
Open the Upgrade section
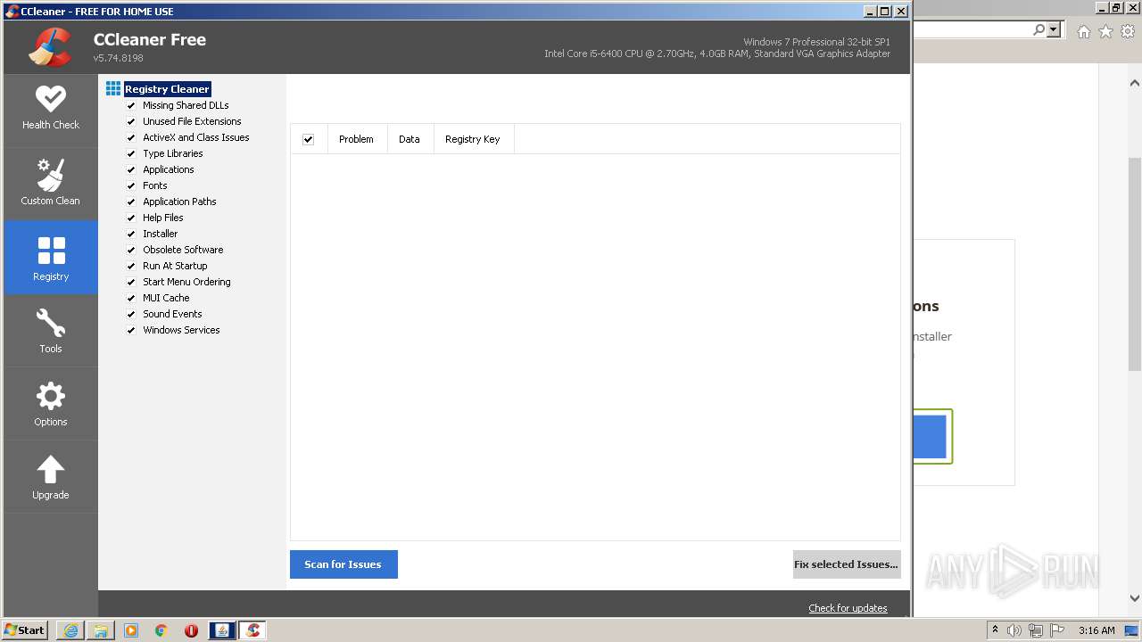coord(51,477)
